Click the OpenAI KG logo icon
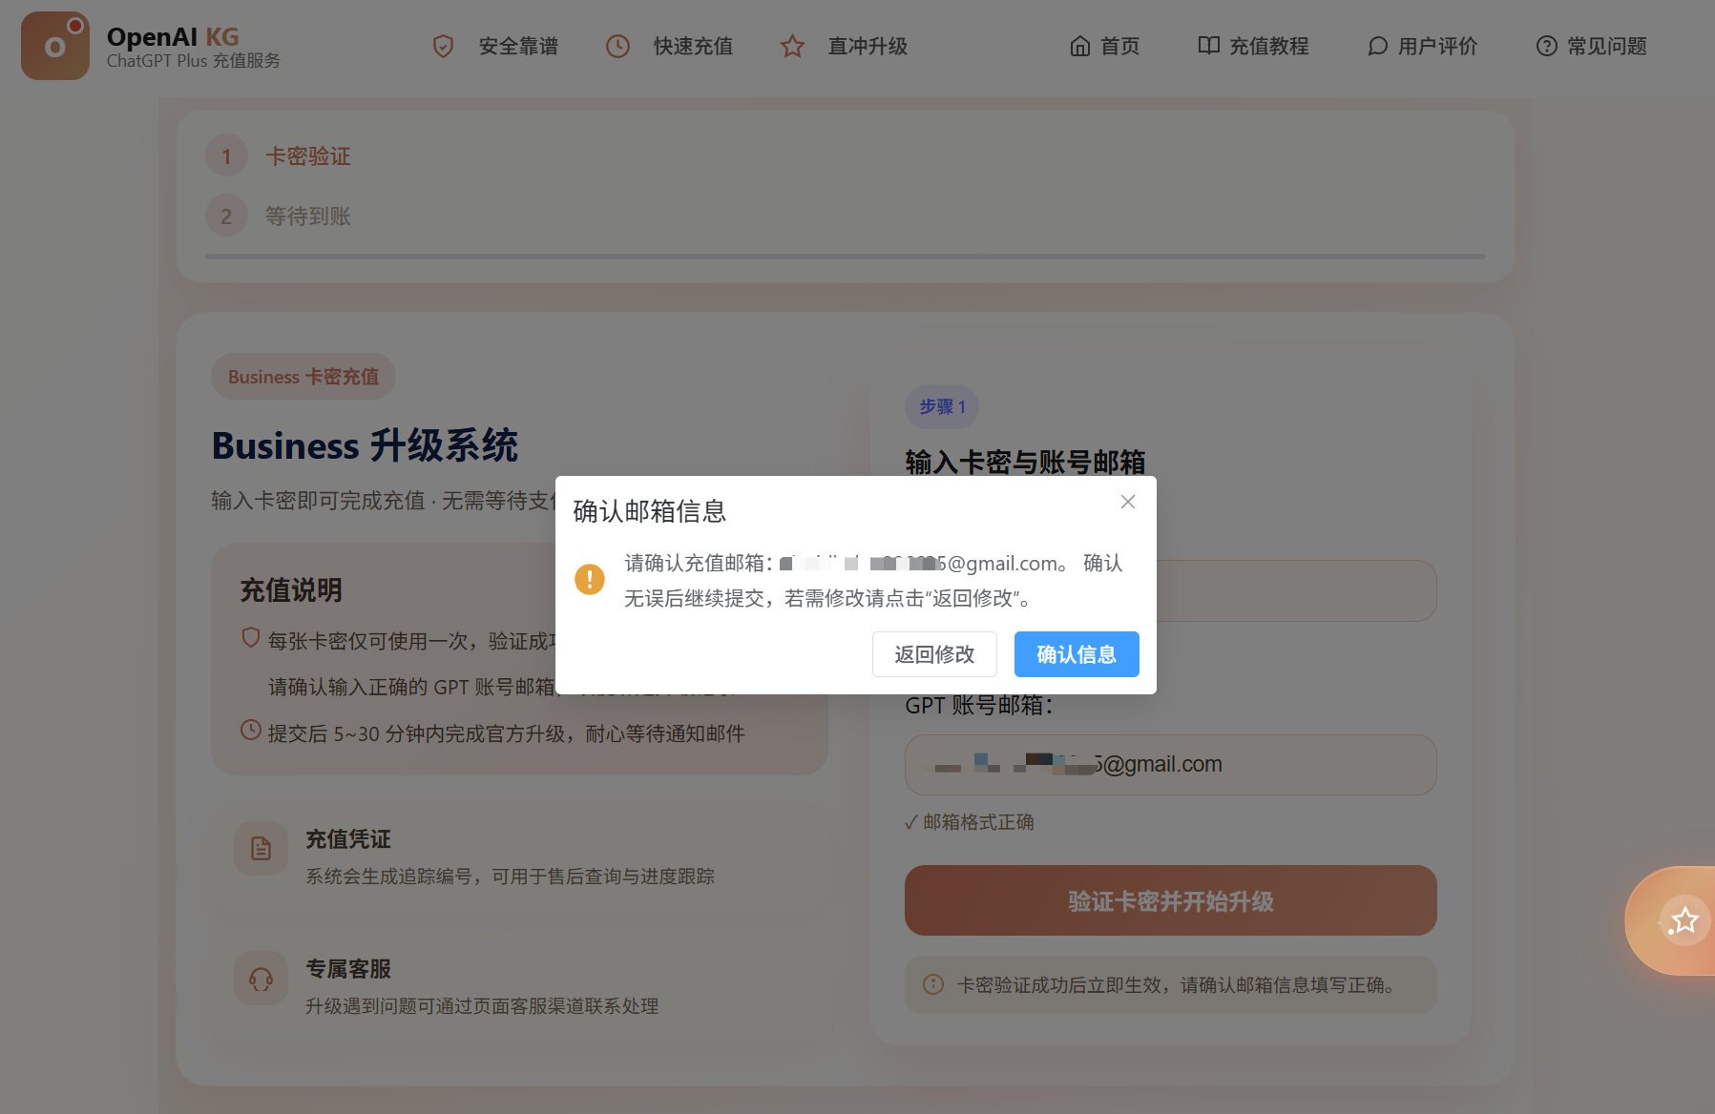Viewport: 1715px width, 1114px height. point(55,46)
